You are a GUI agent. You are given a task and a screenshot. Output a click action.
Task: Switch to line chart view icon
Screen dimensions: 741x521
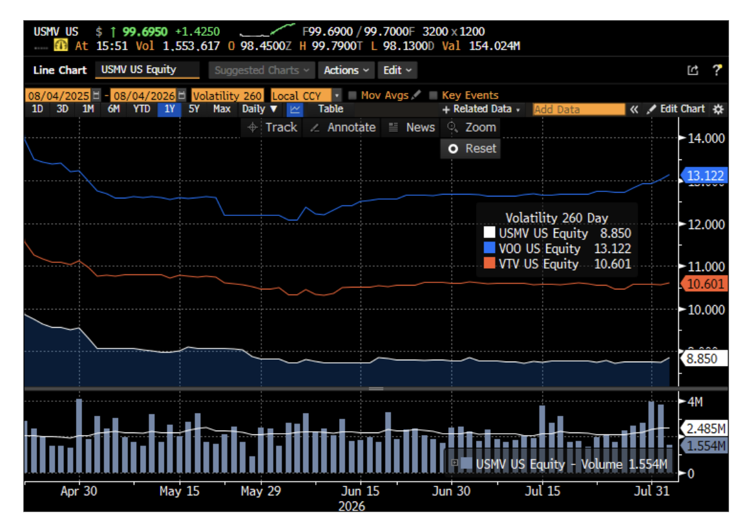pyautogui.click(x=295, y=109)
